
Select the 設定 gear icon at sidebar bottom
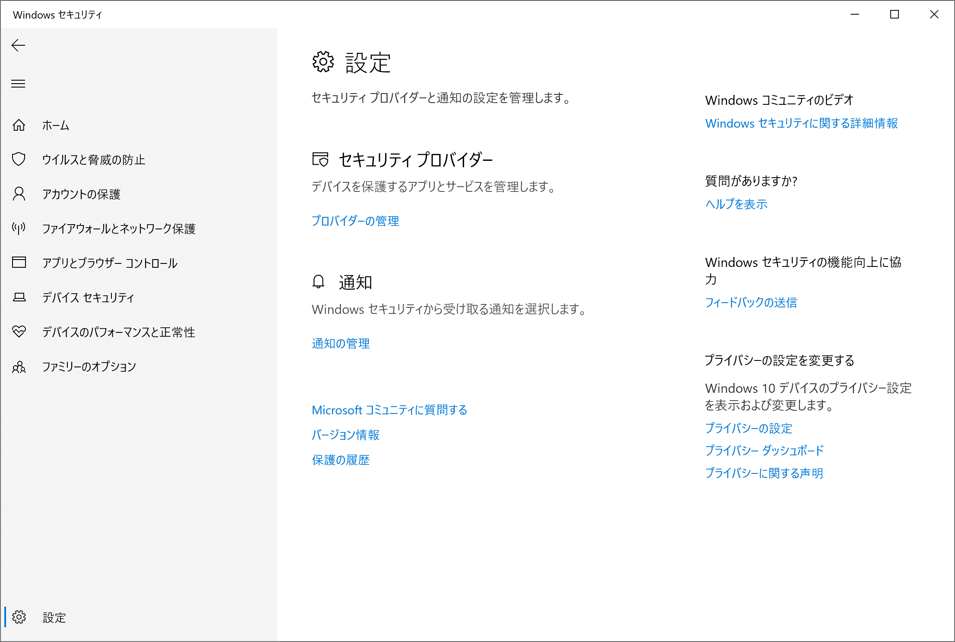pos(20,617)
